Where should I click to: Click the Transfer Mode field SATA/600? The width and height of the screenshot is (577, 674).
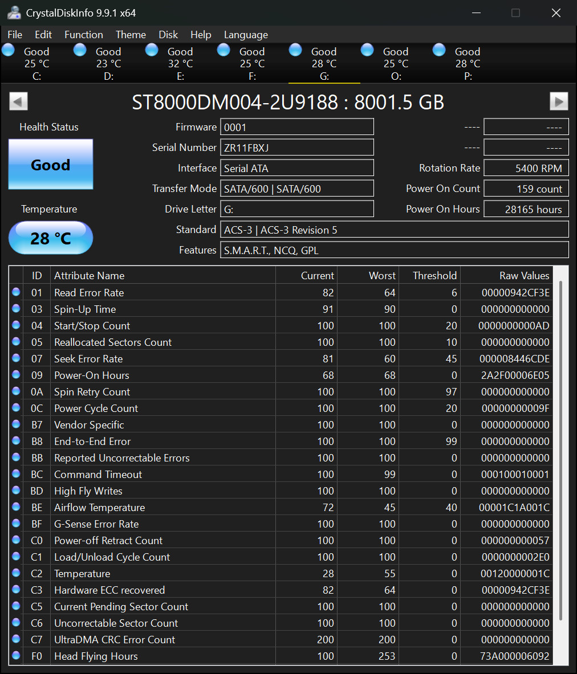(x=297, y=188)
